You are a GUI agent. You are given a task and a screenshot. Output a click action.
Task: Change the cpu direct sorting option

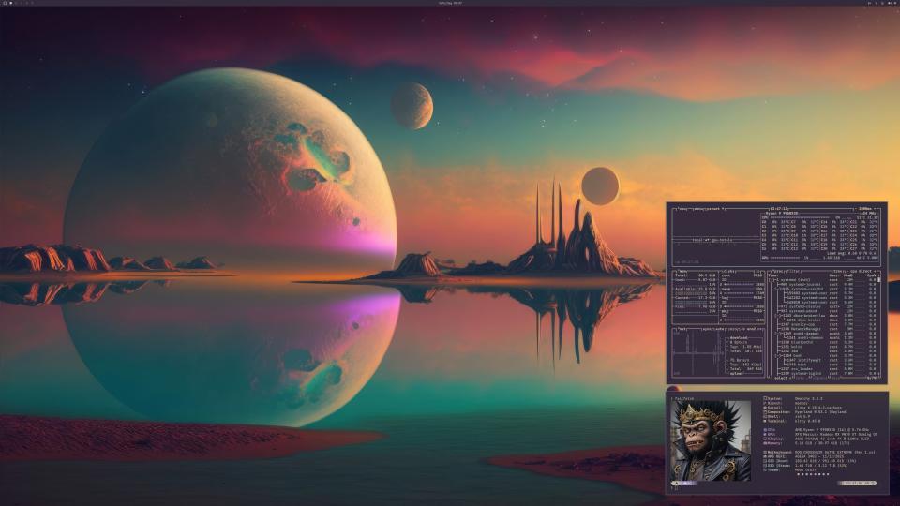coord(862,272)
